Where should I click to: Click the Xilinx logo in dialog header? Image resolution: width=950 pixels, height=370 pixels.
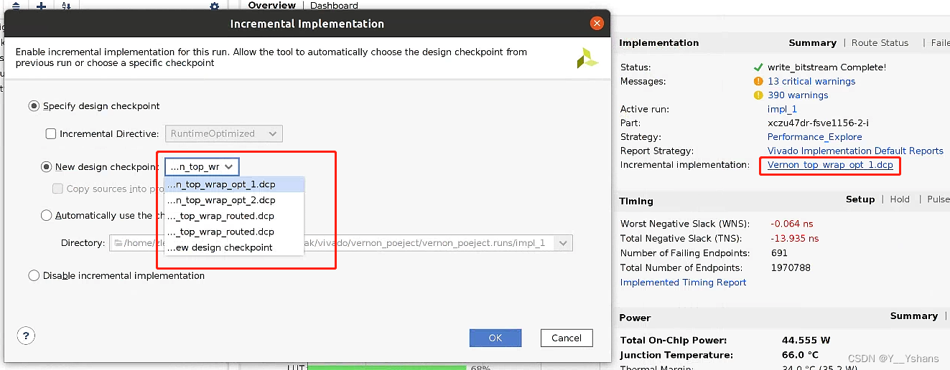pyautogui.click(x=587, y=59)
